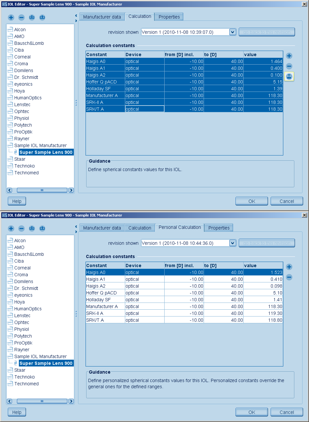Select the Hoya manufacturer in top window tree
Screen dimensions: 309x422
click(20, 91)
